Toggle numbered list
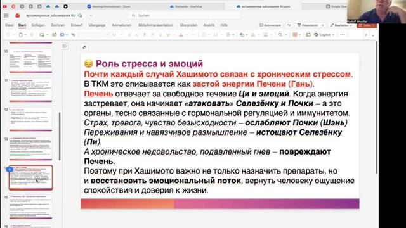This screenshot has height=228, width=406. click(216, 35)
